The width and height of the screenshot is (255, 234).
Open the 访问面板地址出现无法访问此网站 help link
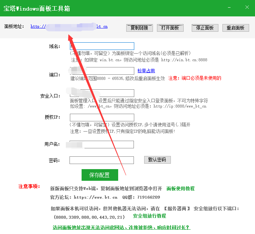click(x=121, y=227)
